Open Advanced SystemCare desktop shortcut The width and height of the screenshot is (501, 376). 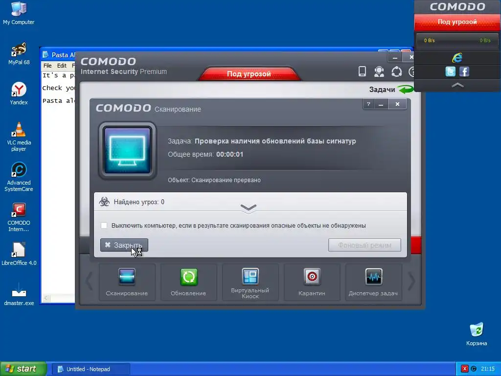pyautogui.click(x=19, y=177)
